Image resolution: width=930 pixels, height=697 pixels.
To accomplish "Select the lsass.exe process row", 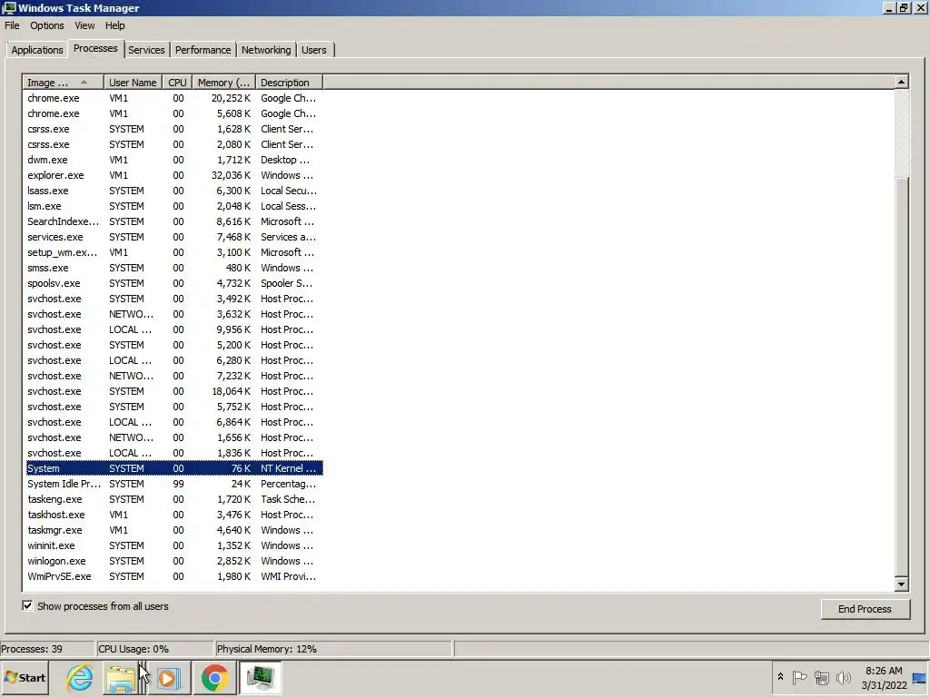I will pos(174,191).
